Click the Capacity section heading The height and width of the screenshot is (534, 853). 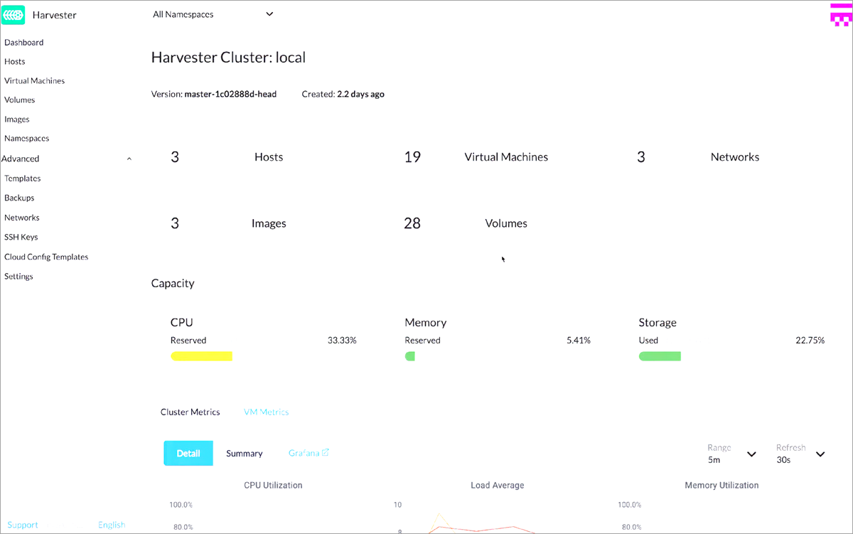pos(173,283)
